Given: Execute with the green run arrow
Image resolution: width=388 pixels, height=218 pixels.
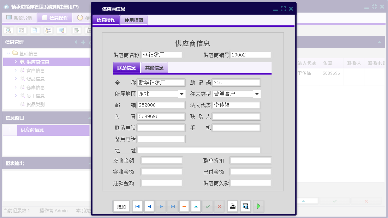Looking at the screenshot, I should (258, 206).
